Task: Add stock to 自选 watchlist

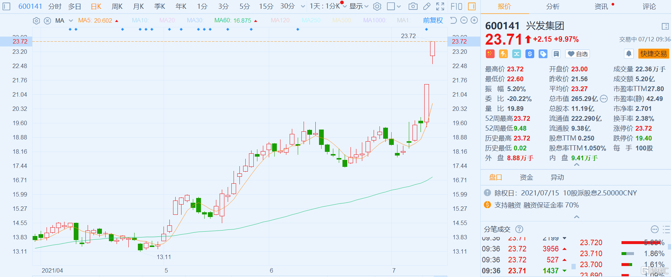Action: pos(578,54)
